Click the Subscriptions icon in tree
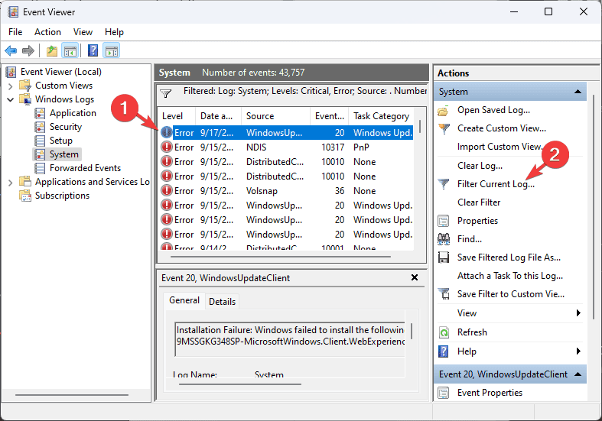This screenshot has height=421, width=602. click(x=25, y=196)
